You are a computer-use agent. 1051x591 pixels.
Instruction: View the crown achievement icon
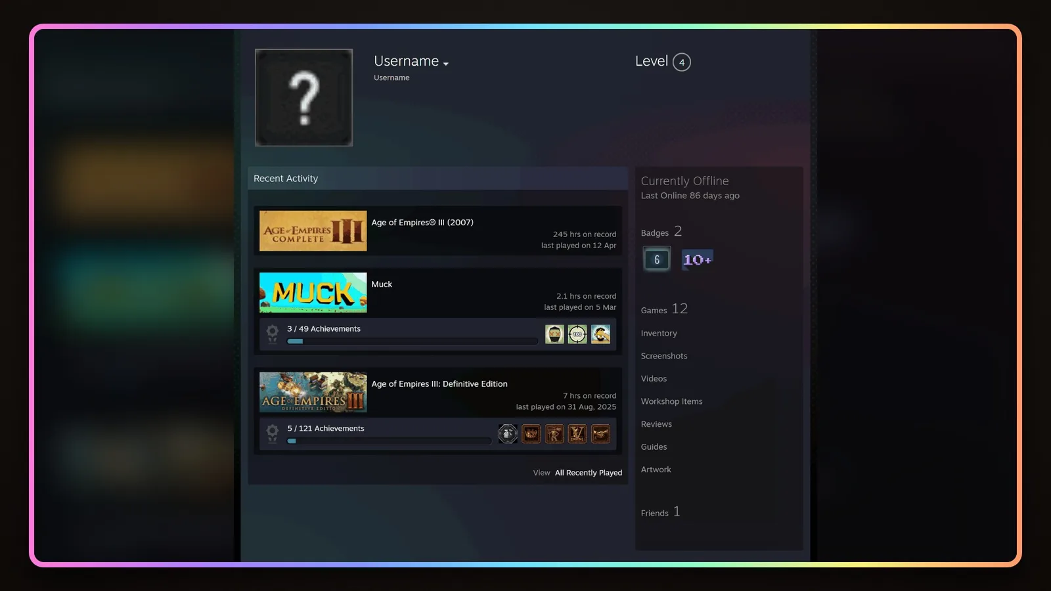pyautogui.click(x=531, y=433)
